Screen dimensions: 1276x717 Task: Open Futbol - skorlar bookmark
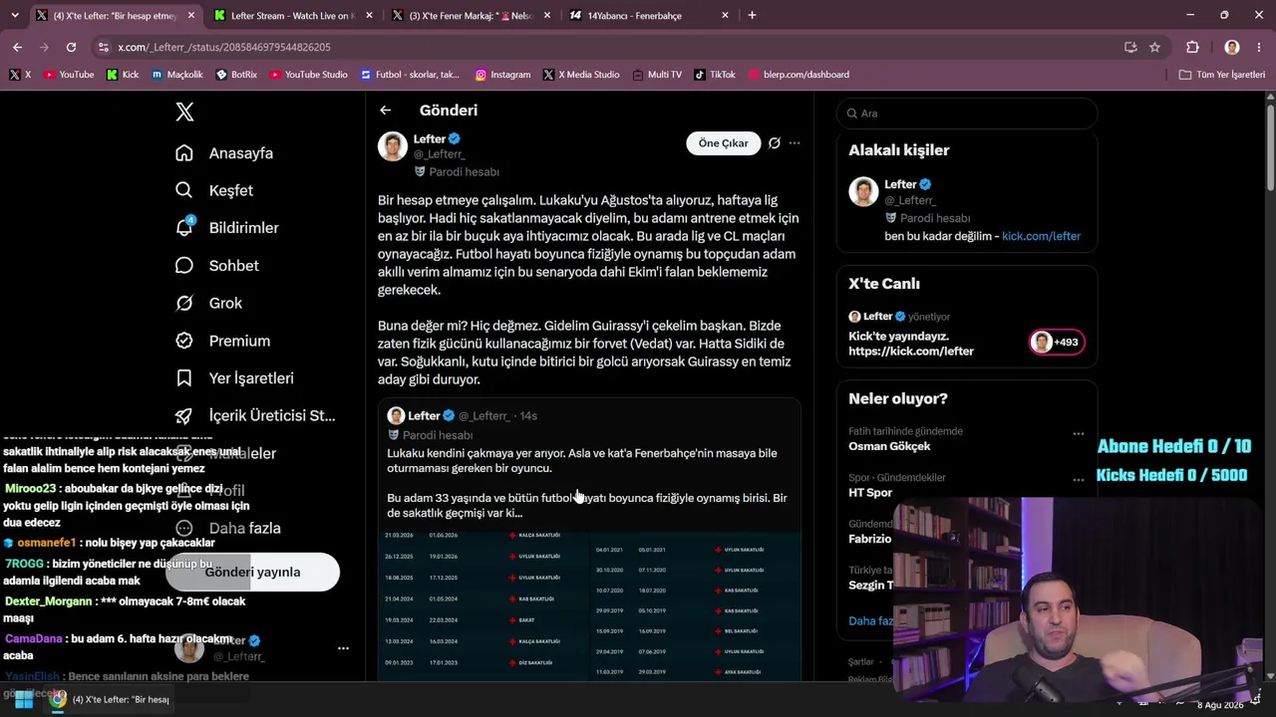[409, 75]
